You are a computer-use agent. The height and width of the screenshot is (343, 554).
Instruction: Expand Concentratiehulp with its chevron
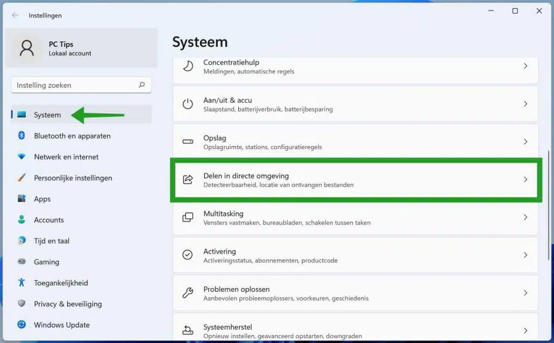click(x=526, y=66)
